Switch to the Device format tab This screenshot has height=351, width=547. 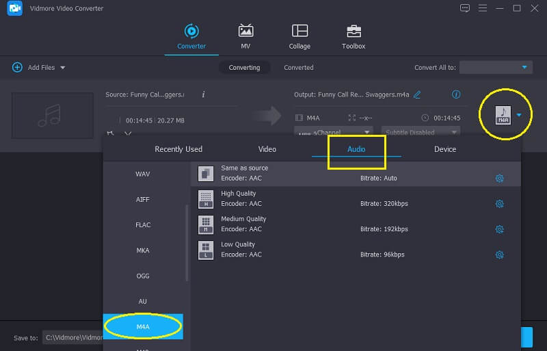pos(444,149)
